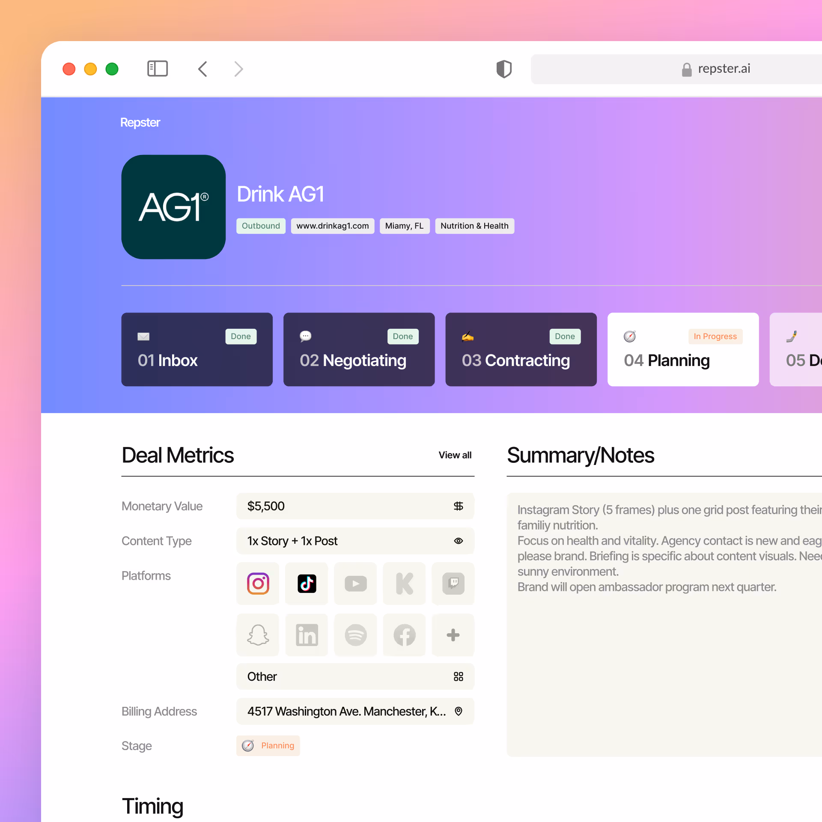822x822 pixels.
Task: Select the TikTok platform icon
Action: (306, 583)
